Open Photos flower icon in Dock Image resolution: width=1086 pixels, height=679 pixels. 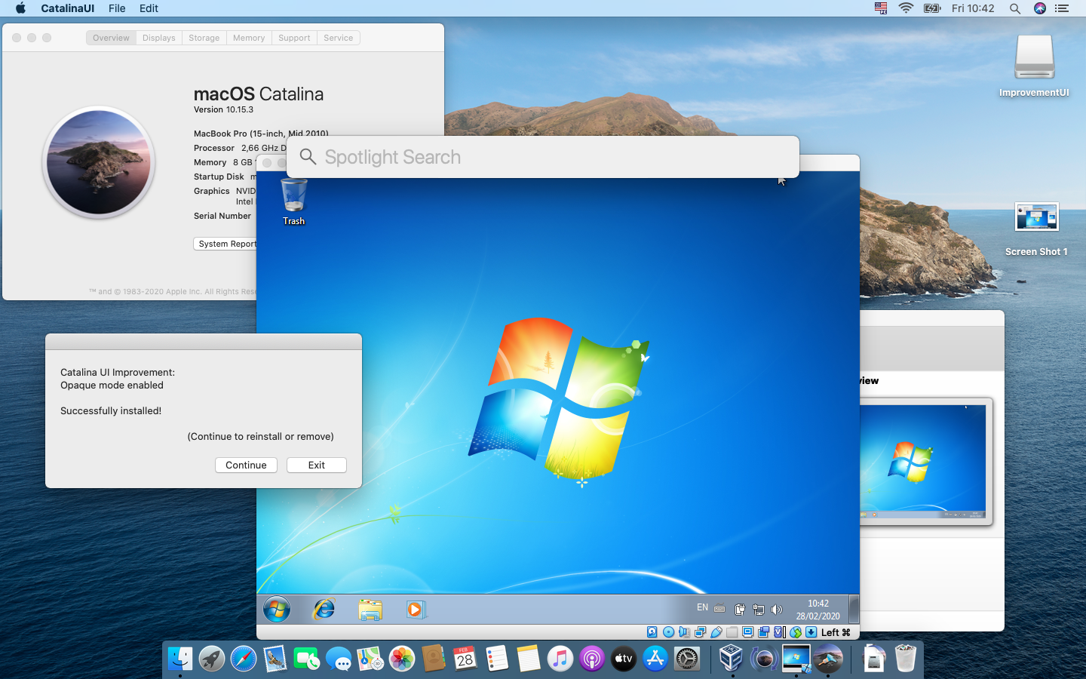(402, 659)
